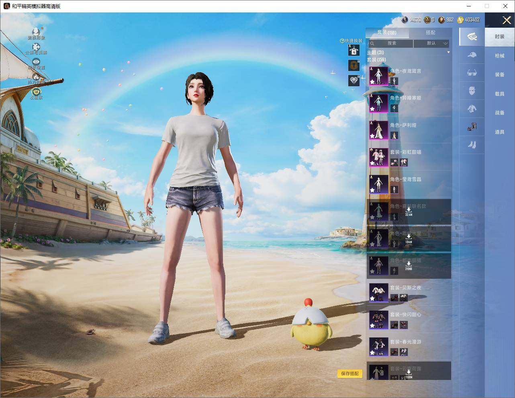Click the 保存搭配 save button

pyautogui.click(x=349, y=374)
